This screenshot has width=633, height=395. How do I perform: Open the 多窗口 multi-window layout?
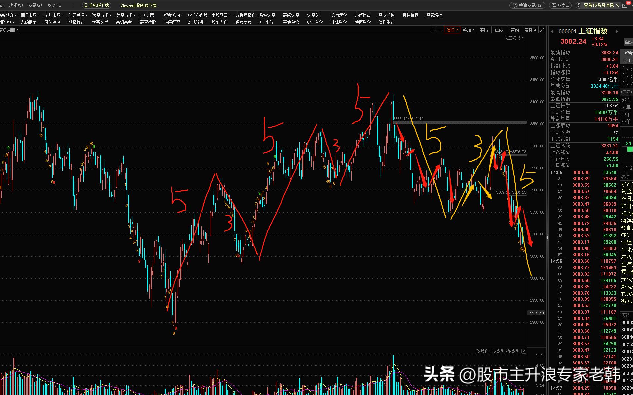coord(560,5)
